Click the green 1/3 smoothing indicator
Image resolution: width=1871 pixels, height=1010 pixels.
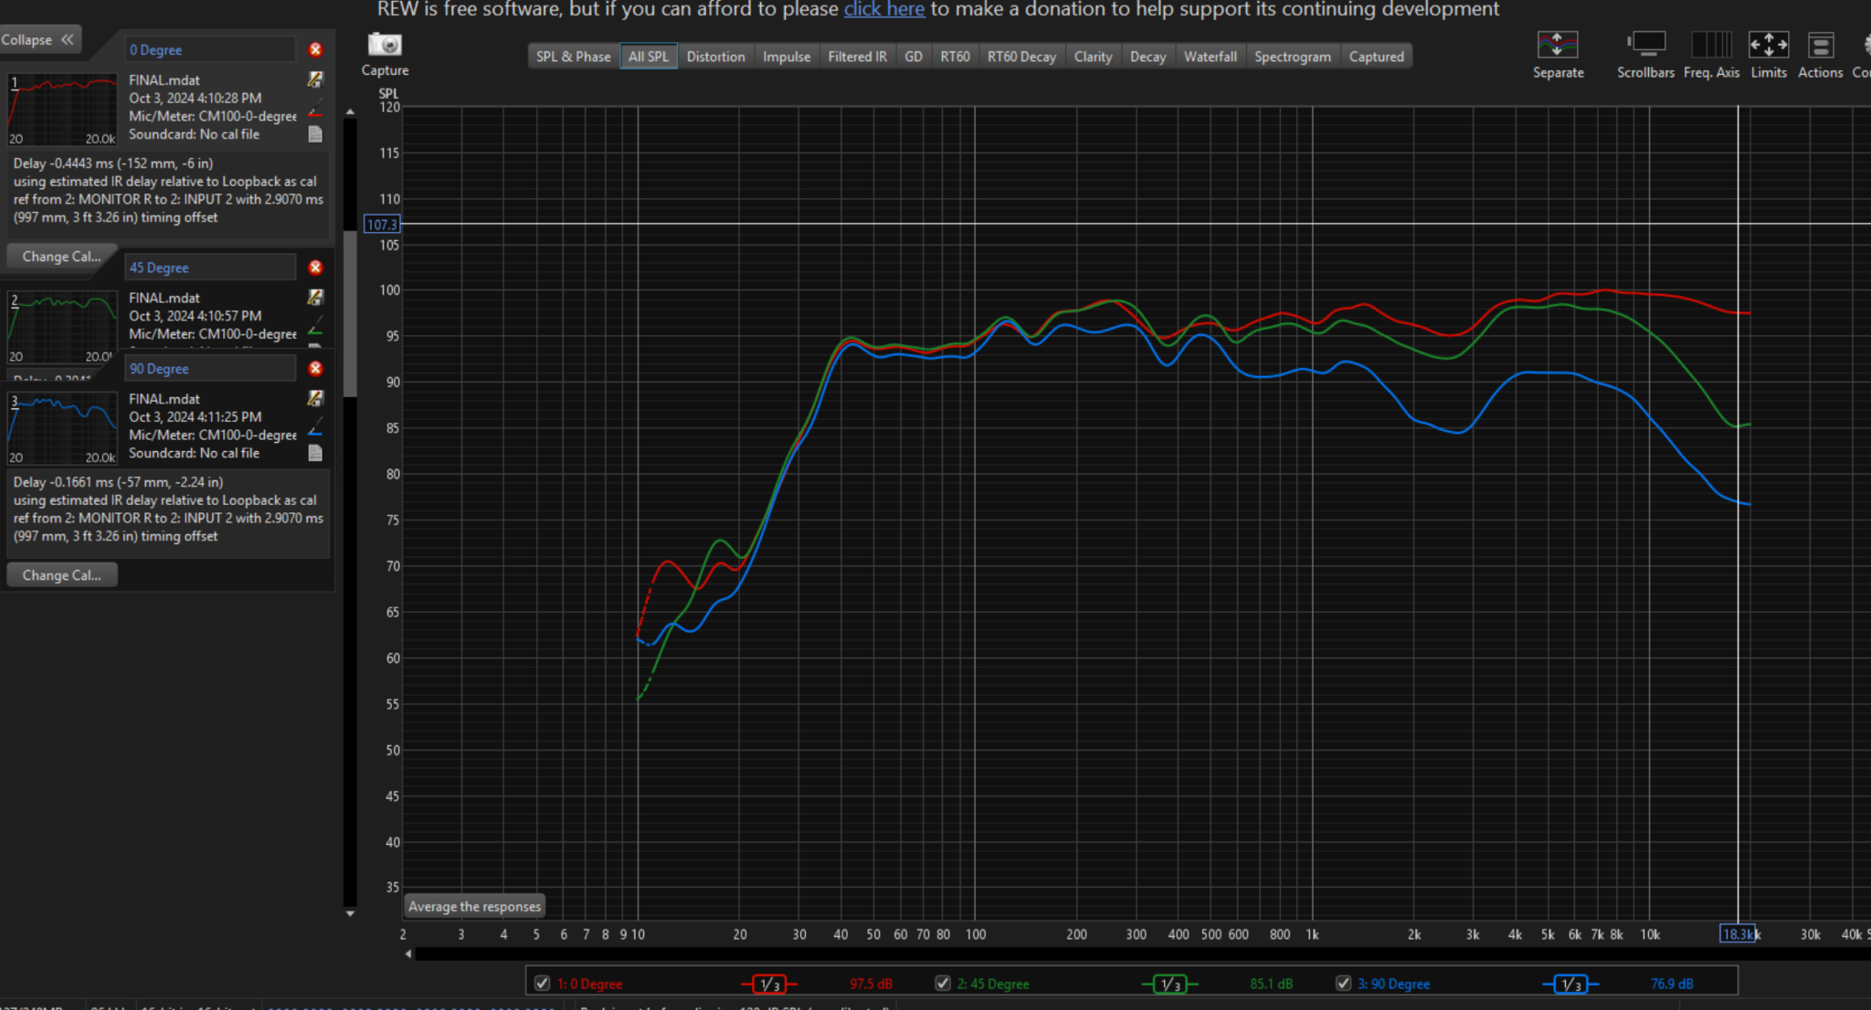[x=1170, y=984]
